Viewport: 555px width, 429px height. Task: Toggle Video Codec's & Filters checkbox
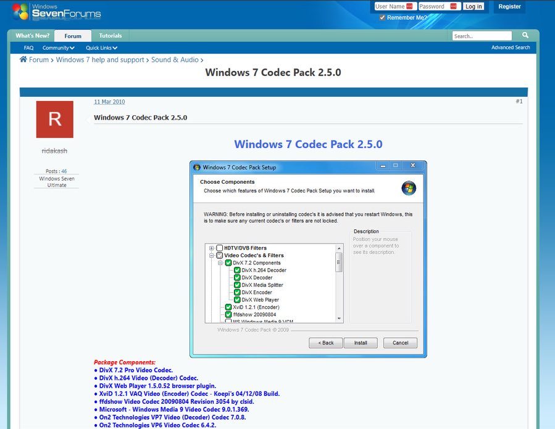pos(219,255)
